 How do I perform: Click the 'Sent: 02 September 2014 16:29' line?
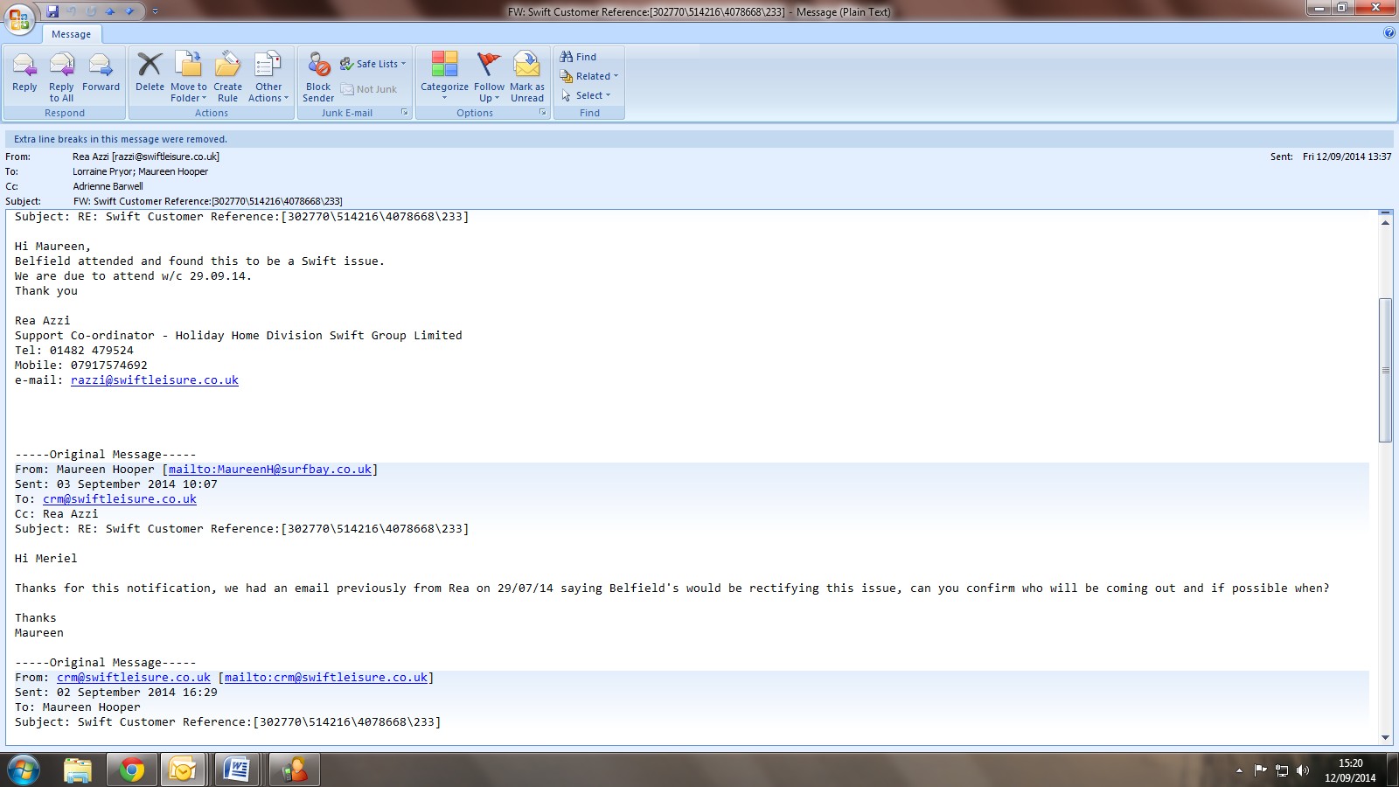pyautogui.click(x=116, y=693)
